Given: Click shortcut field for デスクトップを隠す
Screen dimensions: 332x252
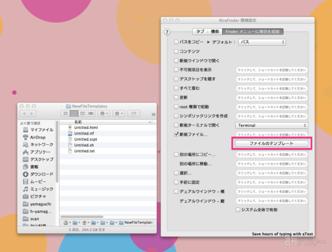Looking at the screenshot, I should click(x=272, y=79).
